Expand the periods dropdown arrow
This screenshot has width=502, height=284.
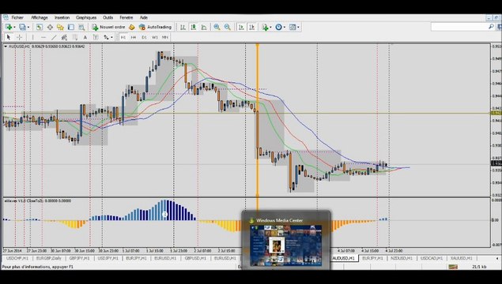pos(285,27)
